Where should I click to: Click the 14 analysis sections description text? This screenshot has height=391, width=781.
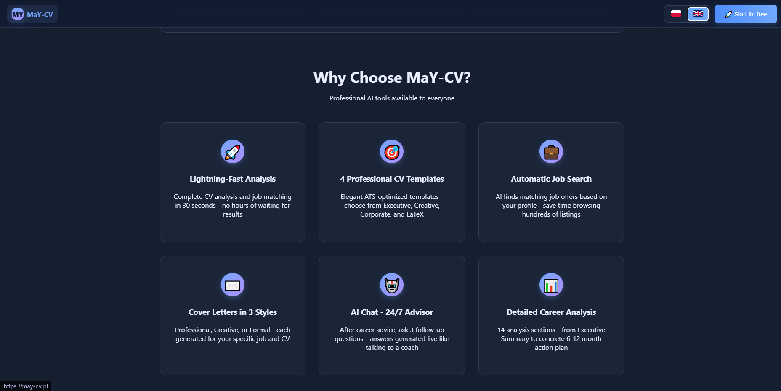click(x=551, y=339)
